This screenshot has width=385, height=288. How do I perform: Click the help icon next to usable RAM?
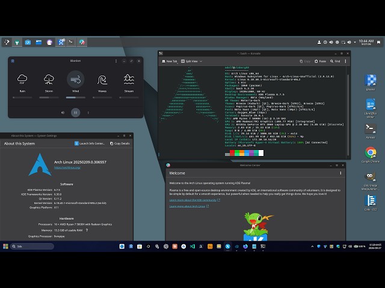[87, 230]
